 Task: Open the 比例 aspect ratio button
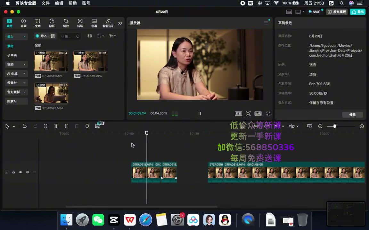[x=258, y=114]
